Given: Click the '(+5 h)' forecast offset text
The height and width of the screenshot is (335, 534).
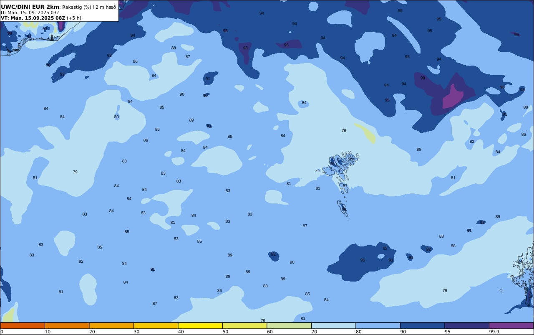Looking at the screenshot, I should coord(74,18).
